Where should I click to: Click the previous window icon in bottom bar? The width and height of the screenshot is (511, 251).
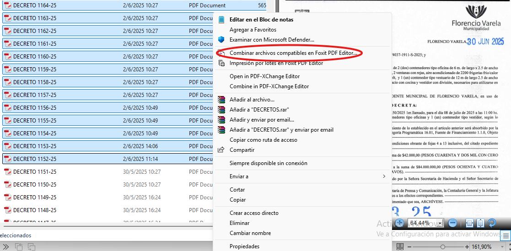pyautogui.click(x=19, y=247)
